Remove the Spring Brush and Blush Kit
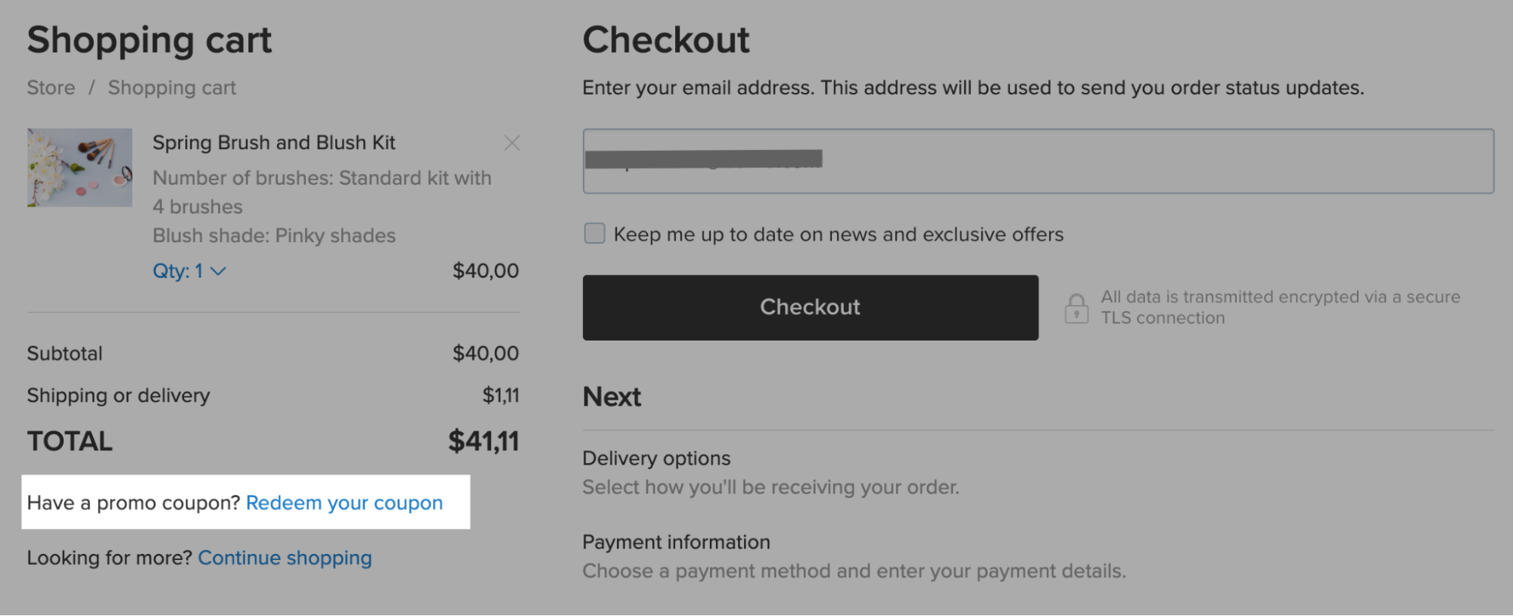 click(x=512, y=142)
